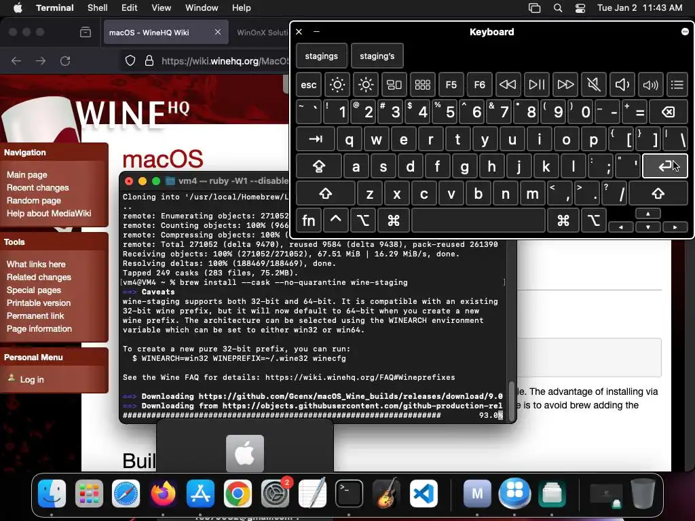Tap the F5 key
Screen dimensions: 695x521
tap(451, 85)
